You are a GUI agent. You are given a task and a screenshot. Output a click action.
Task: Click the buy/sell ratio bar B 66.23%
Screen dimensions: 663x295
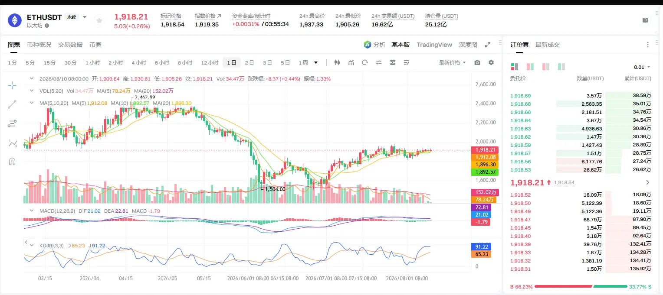(x=581, y=287)
